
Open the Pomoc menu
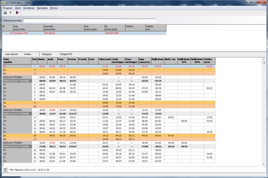[54, 8]
